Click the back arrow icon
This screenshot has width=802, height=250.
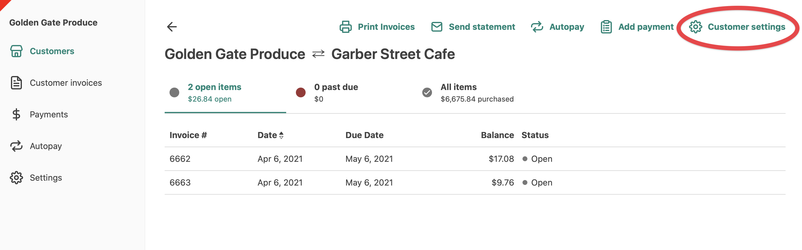(172, 27)
